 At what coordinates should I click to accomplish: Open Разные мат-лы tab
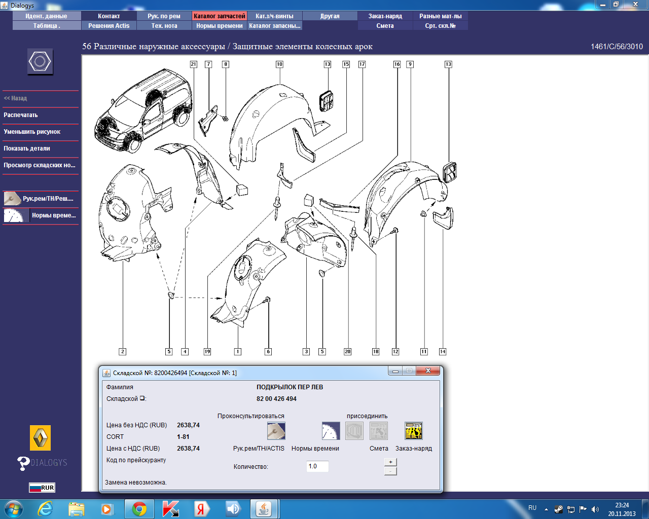click(441, 16)
